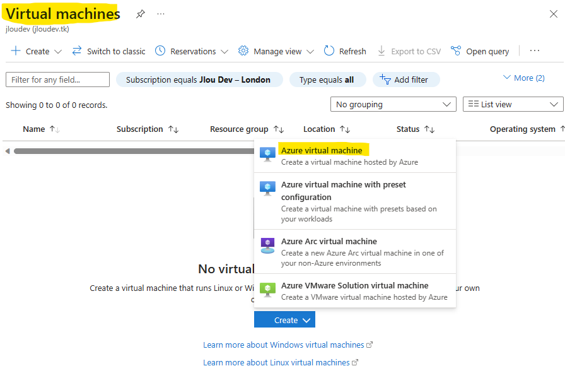Screen dimensions: 565x378
Task: Click the blue Create button
Action: tap(284, 319)
